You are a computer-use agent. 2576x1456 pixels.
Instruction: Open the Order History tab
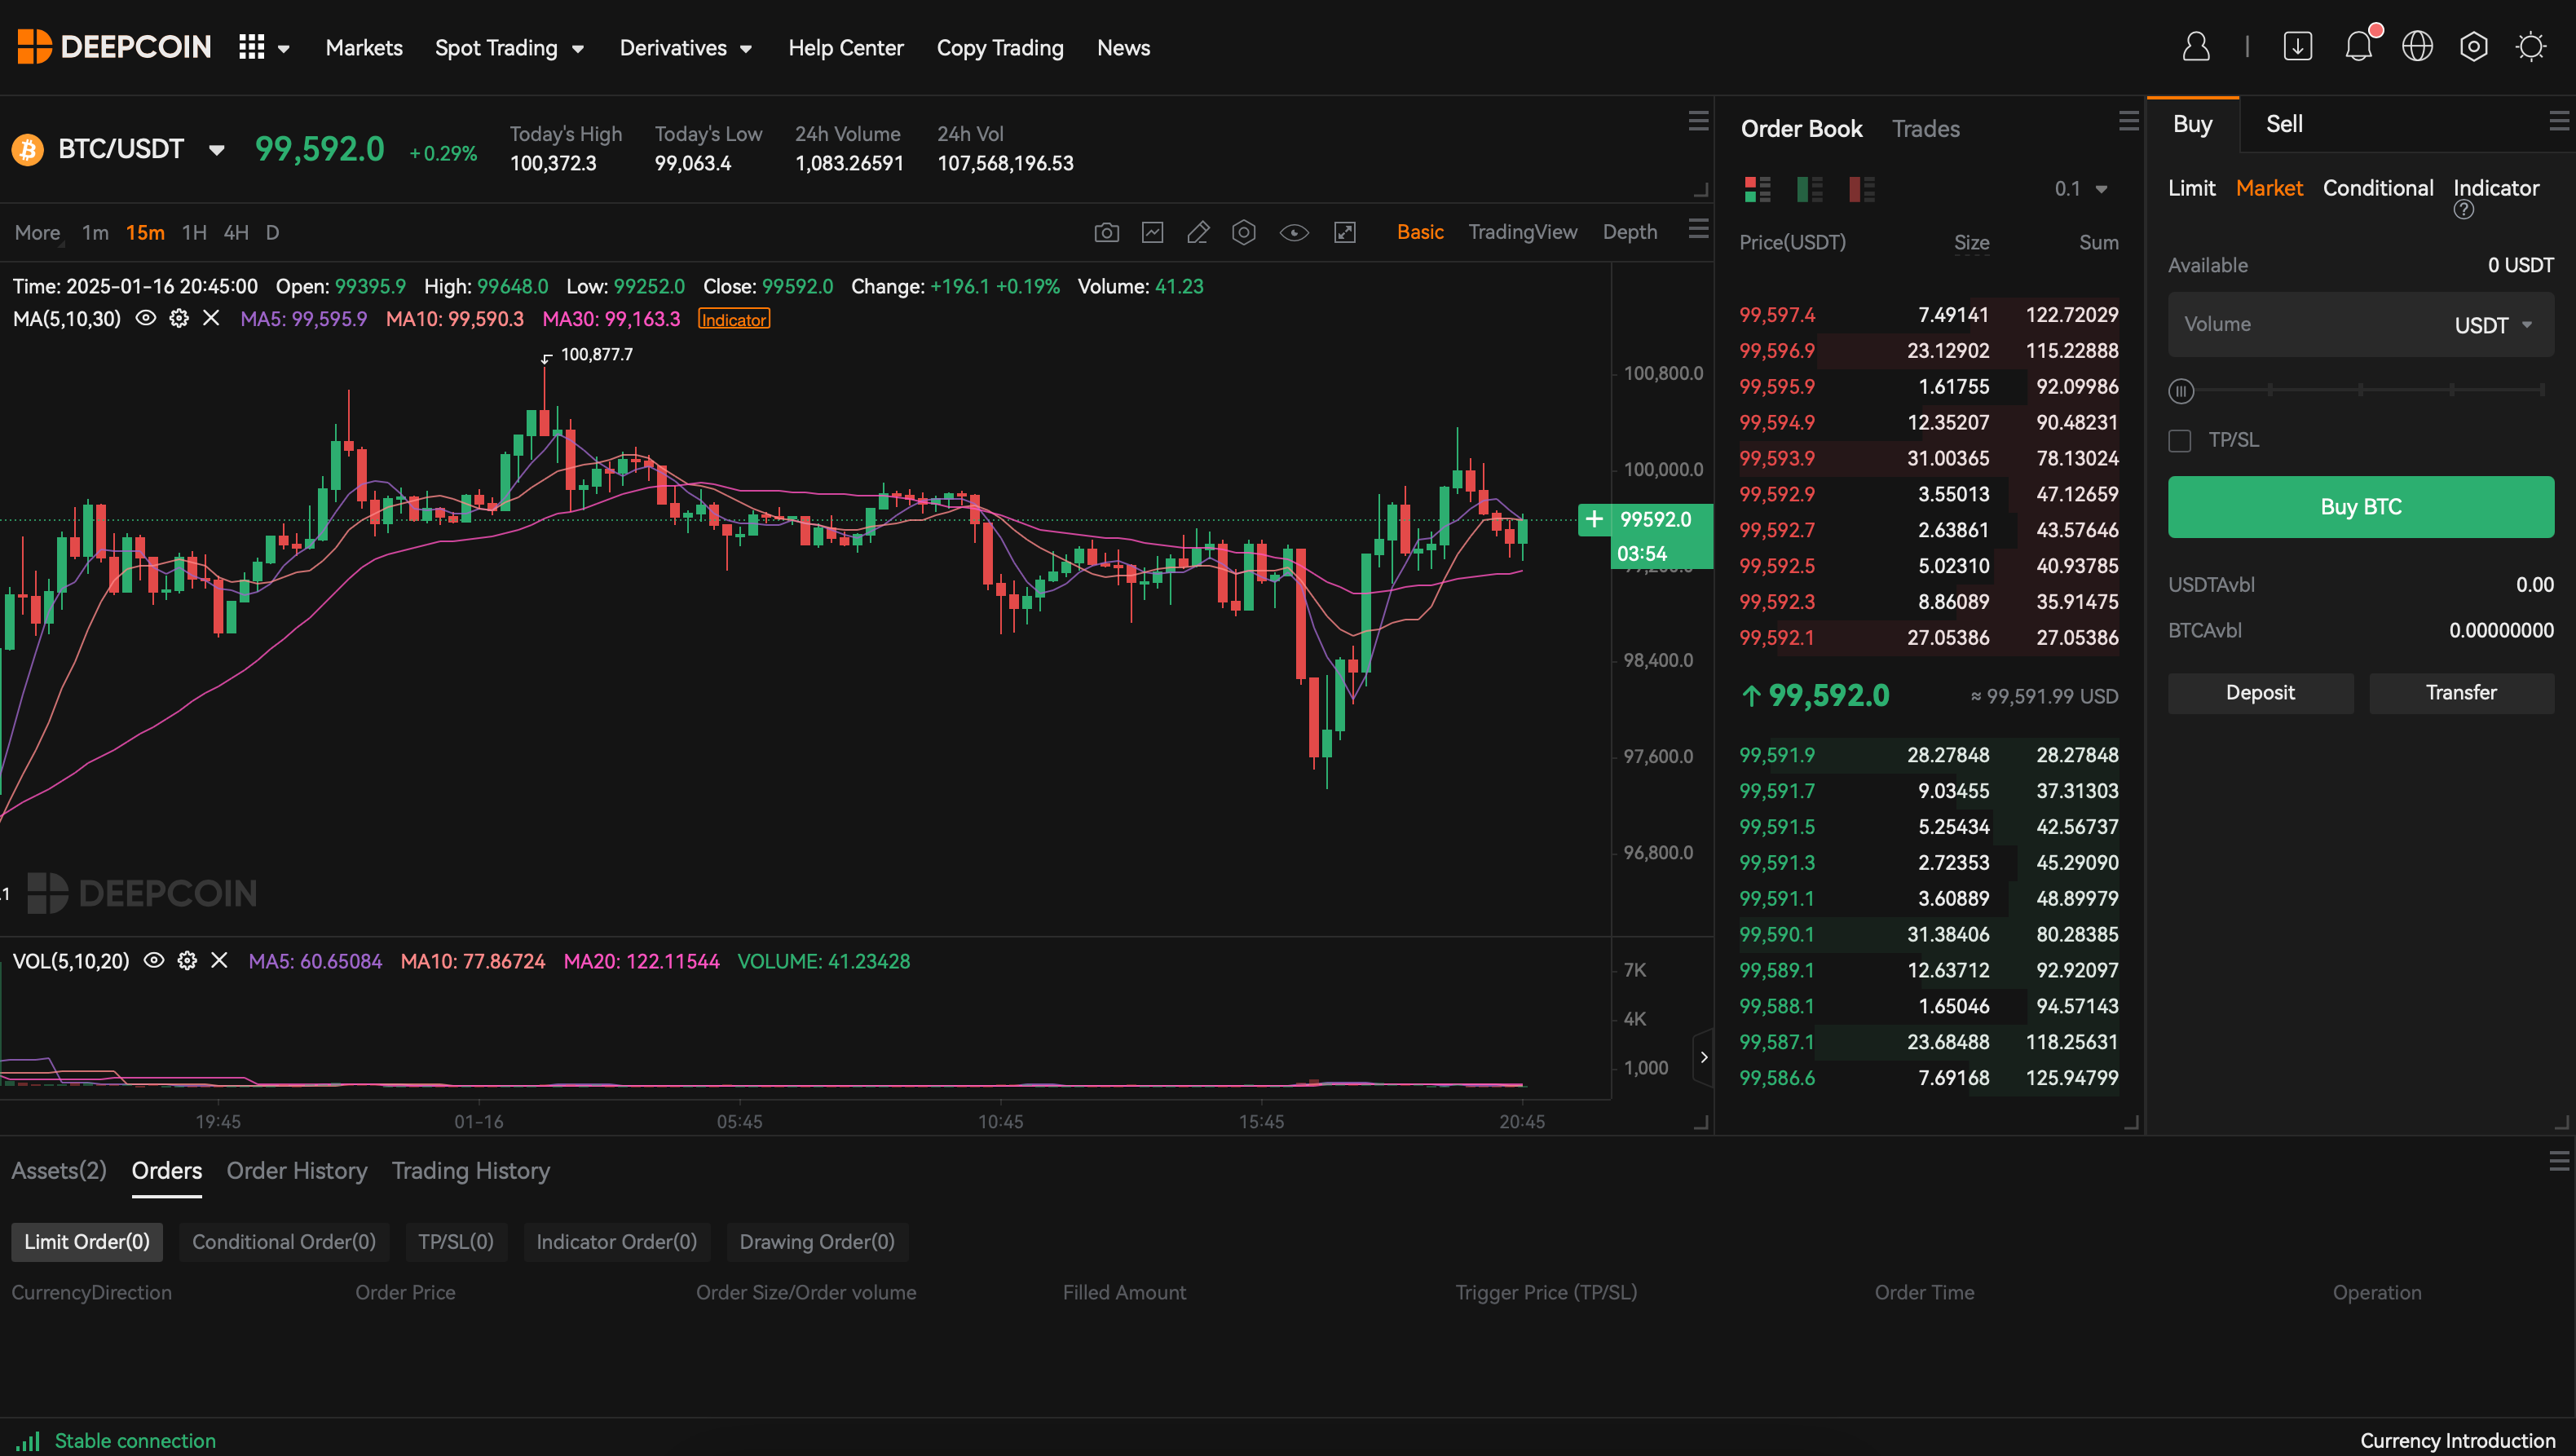coord(297,1170)
